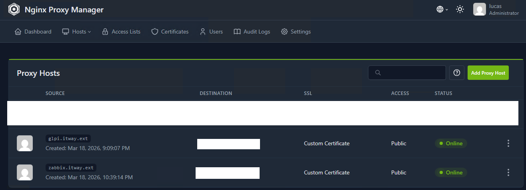Go to the Dashboard page
Screen dimensions: 526x190
(33, 32)
